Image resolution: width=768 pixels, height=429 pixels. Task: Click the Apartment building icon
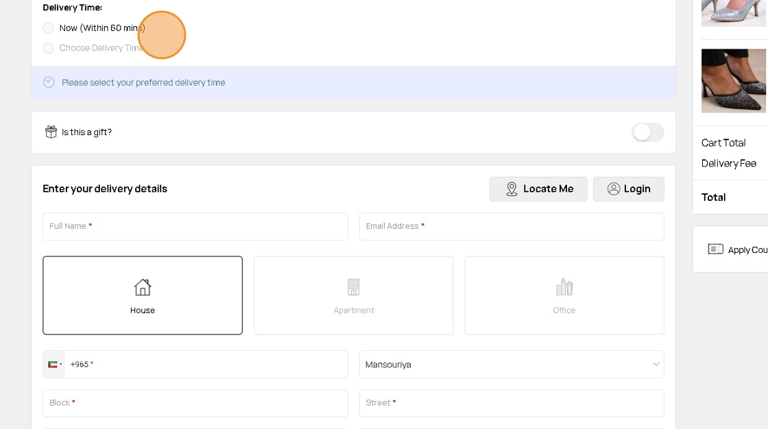coord(354,287)
